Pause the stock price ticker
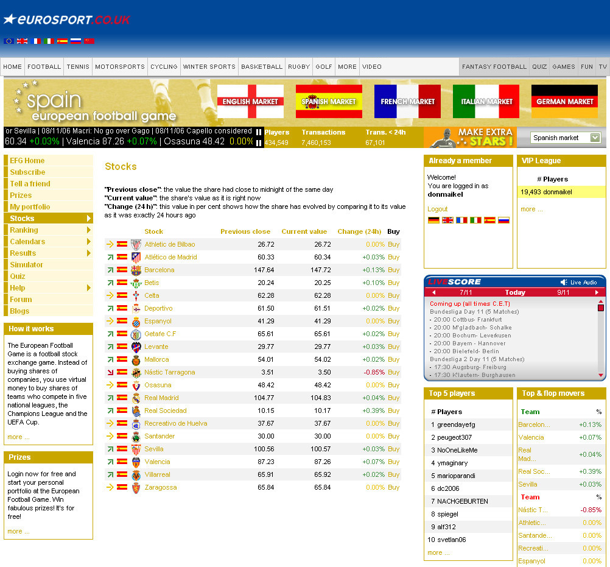610x567 pixels. (x=259, y=143)
